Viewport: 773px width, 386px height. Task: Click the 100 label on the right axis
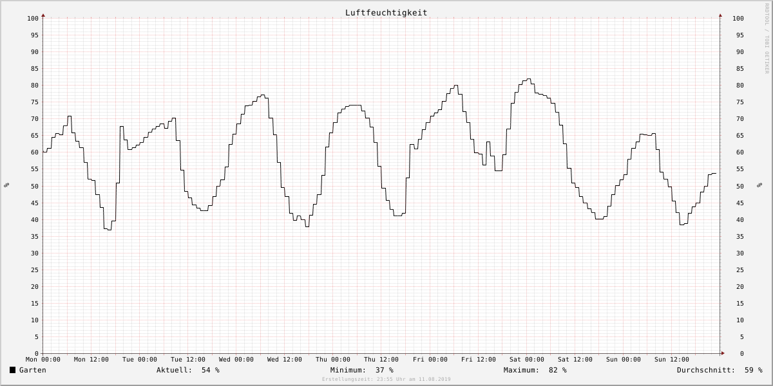point(739,19)
